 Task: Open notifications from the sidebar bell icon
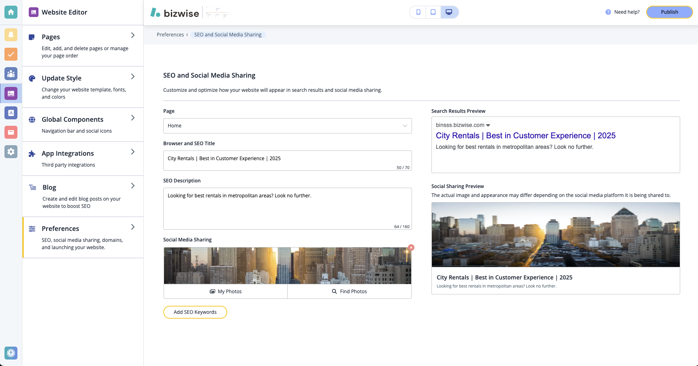(x=11, y=35)
